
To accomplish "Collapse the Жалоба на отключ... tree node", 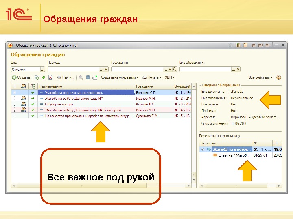I will point(203,149).
